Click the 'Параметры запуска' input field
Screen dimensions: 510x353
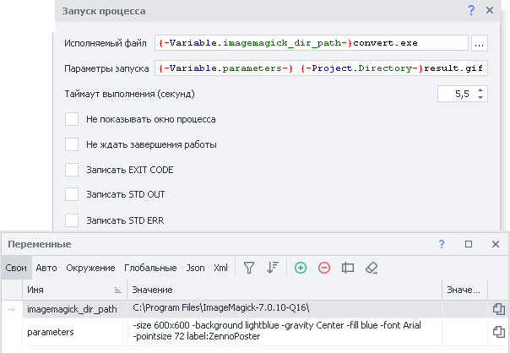point(321,68)
